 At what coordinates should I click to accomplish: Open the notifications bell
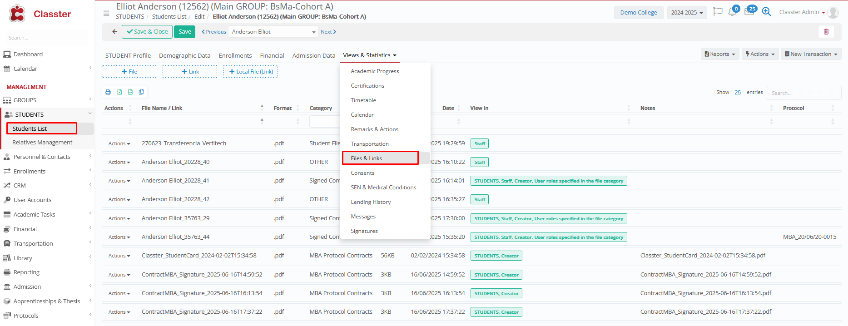click(x=732, y=12)
